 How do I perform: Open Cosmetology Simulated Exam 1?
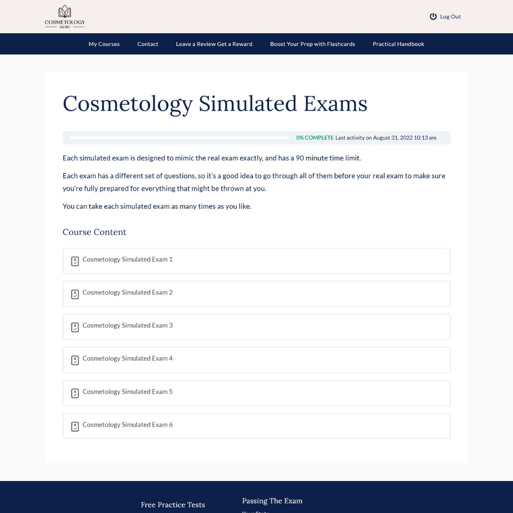point(127,260)
